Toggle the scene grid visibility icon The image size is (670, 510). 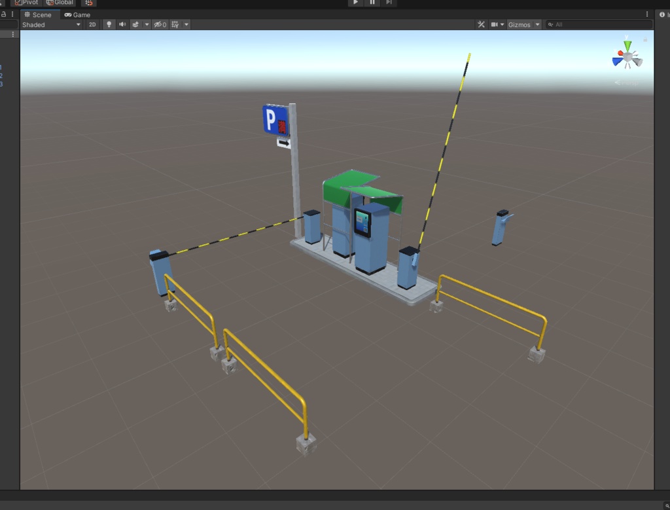pyautogui.click(x=175, y=24)
